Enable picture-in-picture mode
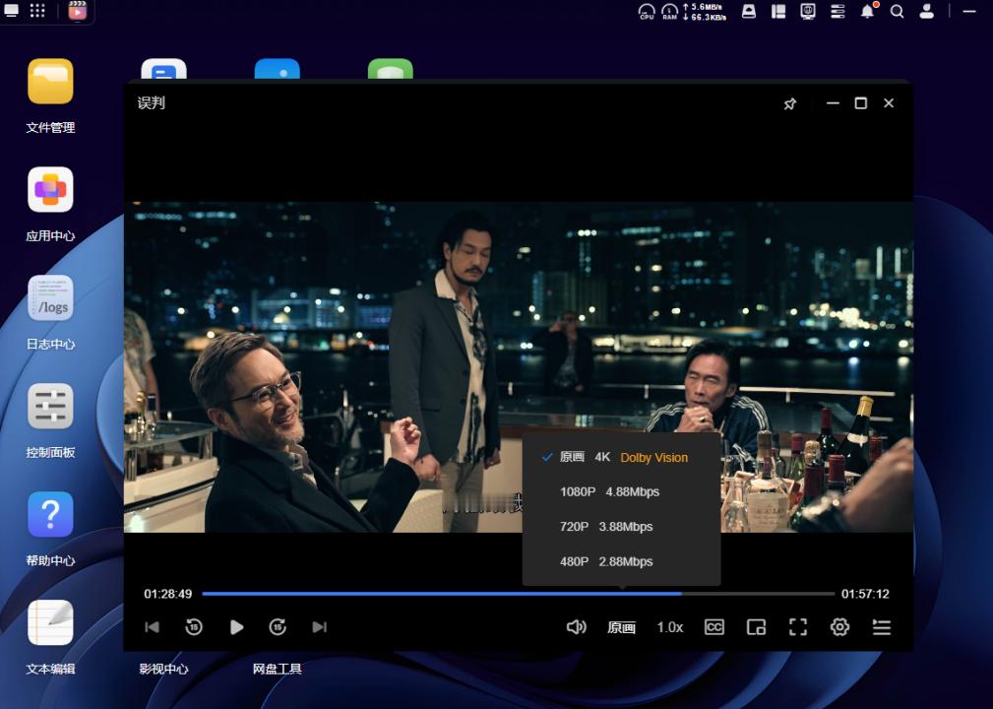Screen dimensions: 993x709 click(x=756, y=626)
